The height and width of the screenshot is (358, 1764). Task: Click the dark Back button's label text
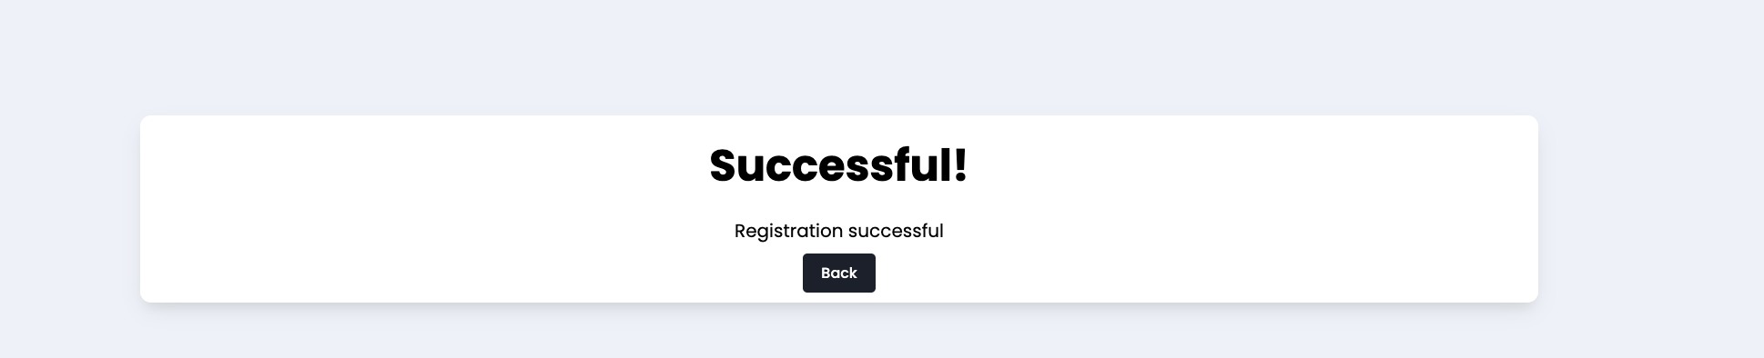(838, 273)
